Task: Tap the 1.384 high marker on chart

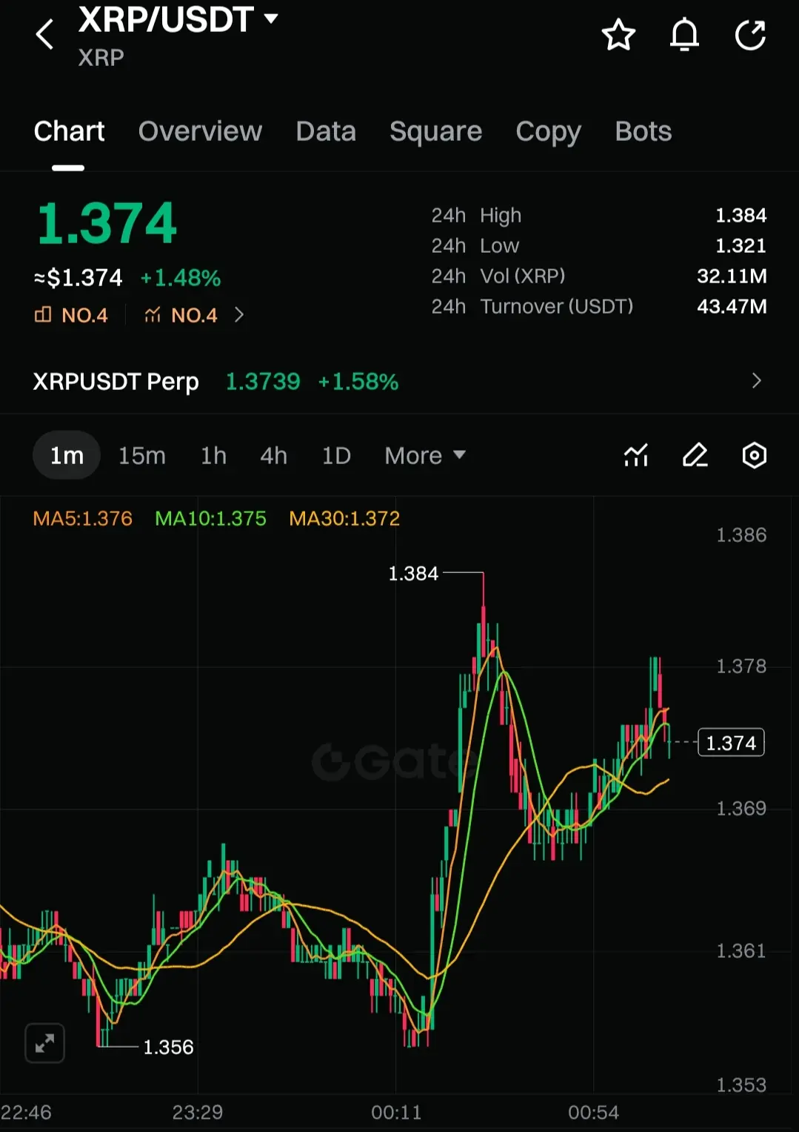Action: pyautogui.click(x=413, y=573)
